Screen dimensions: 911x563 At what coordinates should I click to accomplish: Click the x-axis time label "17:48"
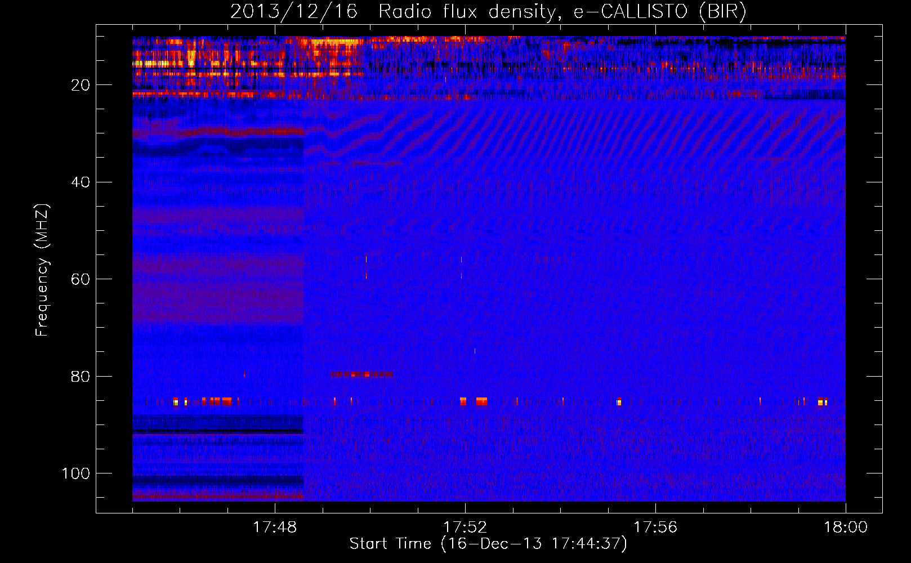point(275,528)
